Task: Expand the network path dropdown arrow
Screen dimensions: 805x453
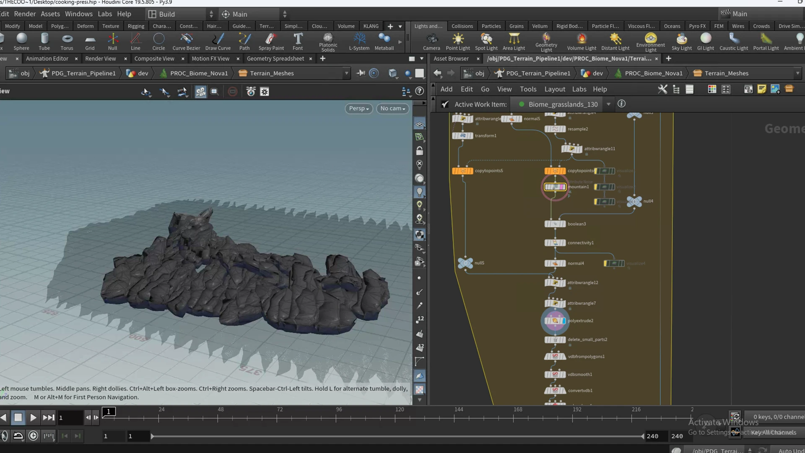Action: tap(797, 73)
